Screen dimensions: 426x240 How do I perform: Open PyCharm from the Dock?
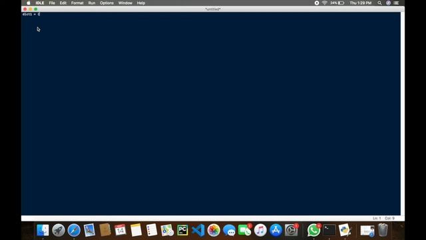[182, 230]
